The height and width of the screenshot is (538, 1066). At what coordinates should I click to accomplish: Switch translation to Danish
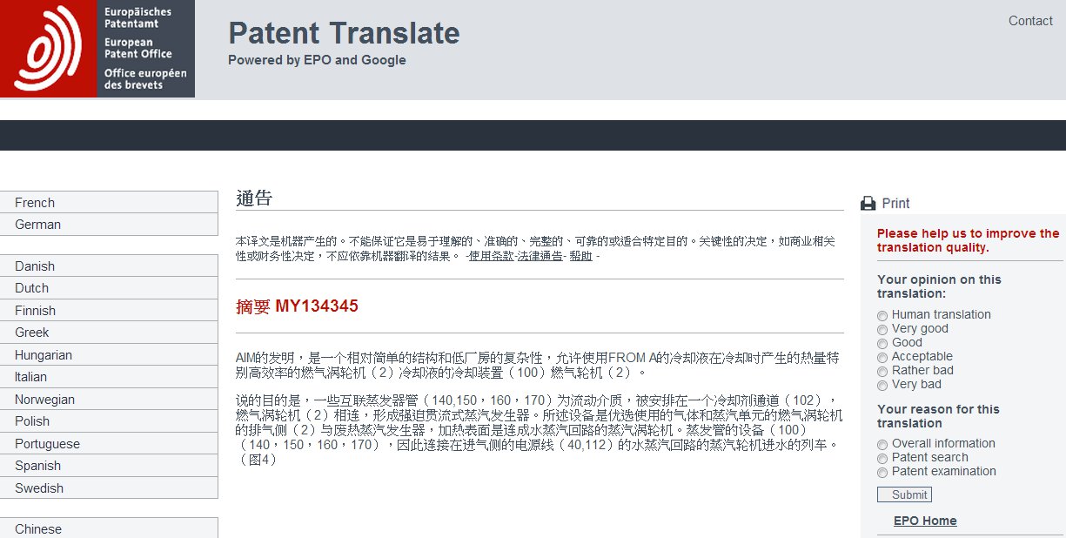(x=35, y=266)
